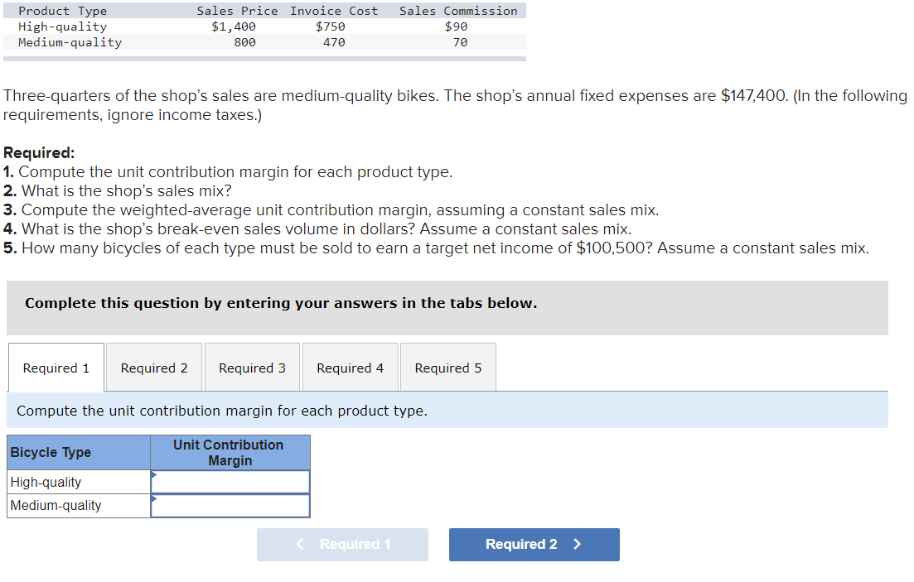Select the High-quality row label in answer table
Image resolution: width=914 pixels, height=582 pixels.
tap(46, 482)
